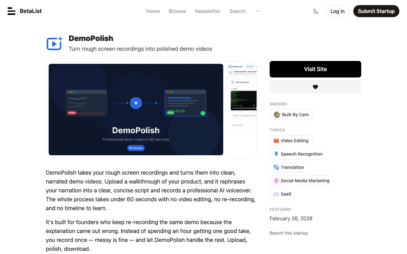Click the TOPICS section label
The height and width of the screenshot is (254, 407).
(277, 130)
